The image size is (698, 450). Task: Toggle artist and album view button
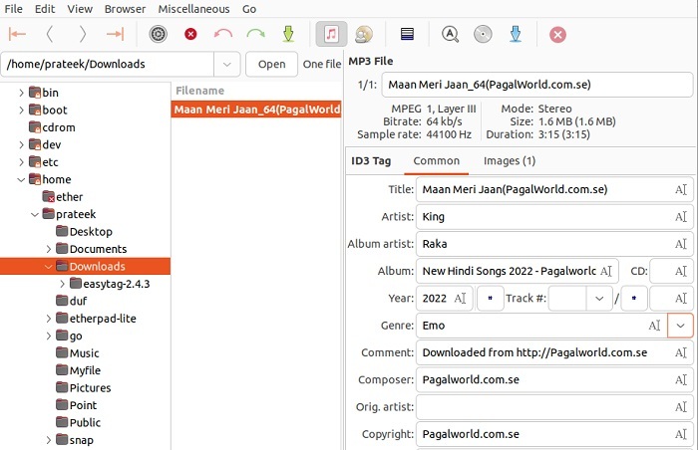click(x=364, y=34)
